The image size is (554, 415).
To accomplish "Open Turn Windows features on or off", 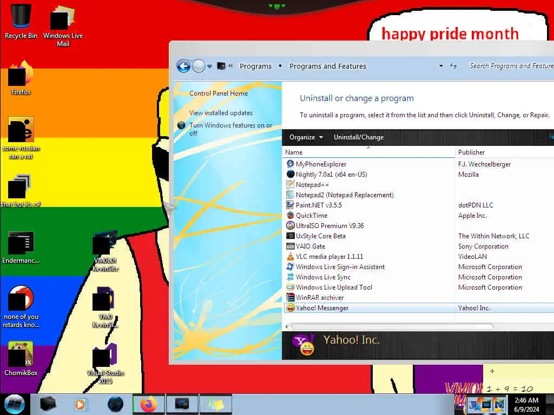I will [x=230, y=129].
